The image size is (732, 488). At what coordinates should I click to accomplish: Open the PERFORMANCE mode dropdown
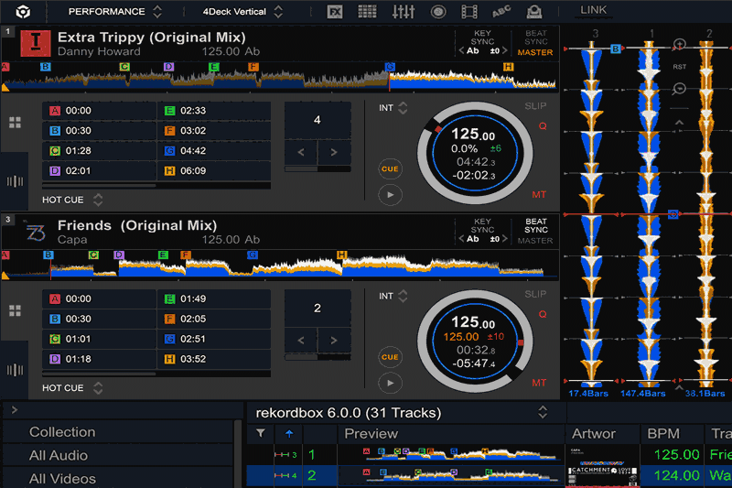tap(115, 12)
